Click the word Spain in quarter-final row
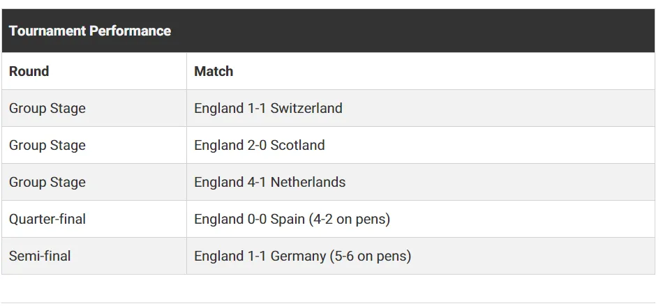This screenshot has height=306, width=663. [x=288, y=220]
